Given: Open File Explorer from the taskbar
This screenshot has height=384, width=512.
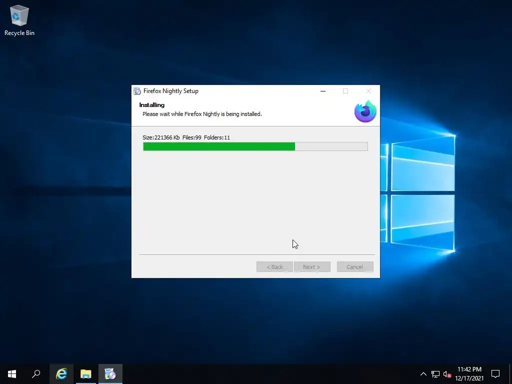Looking at the screenshot, I should pyautogui.click(x=86, y=374).
